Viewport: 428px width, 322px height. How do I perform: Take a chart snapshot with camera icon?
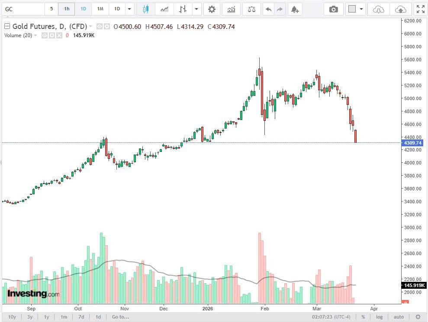coord(333,9)
